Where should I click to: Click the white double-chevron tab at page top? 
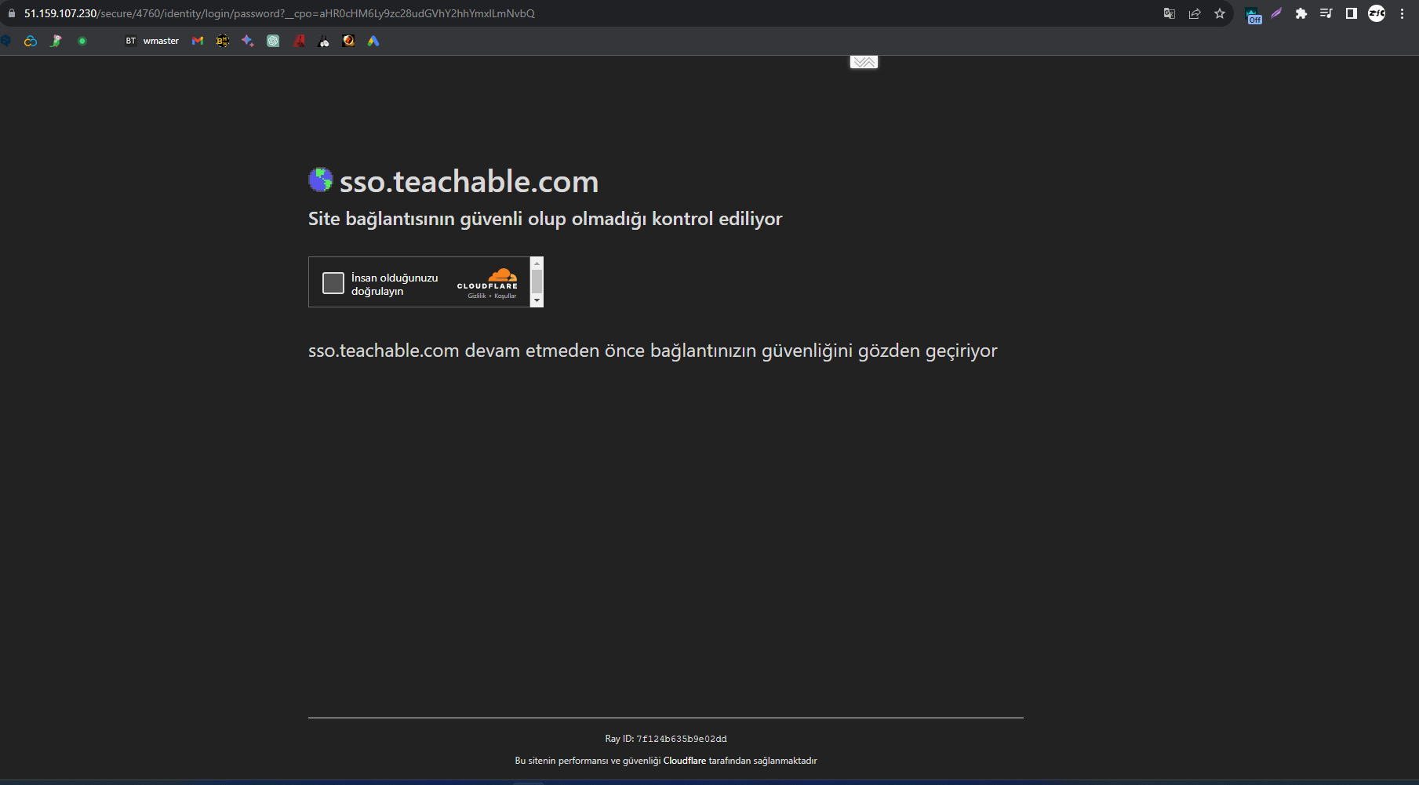(x=864, y=62)
